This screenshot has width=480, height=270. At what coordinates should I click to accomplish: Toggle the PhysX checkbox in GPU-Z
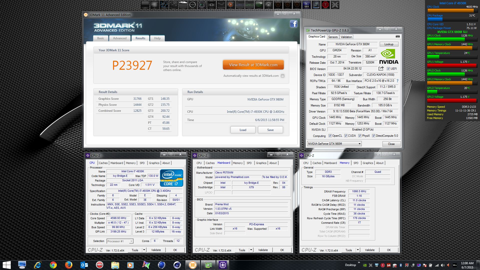[360, 136]
